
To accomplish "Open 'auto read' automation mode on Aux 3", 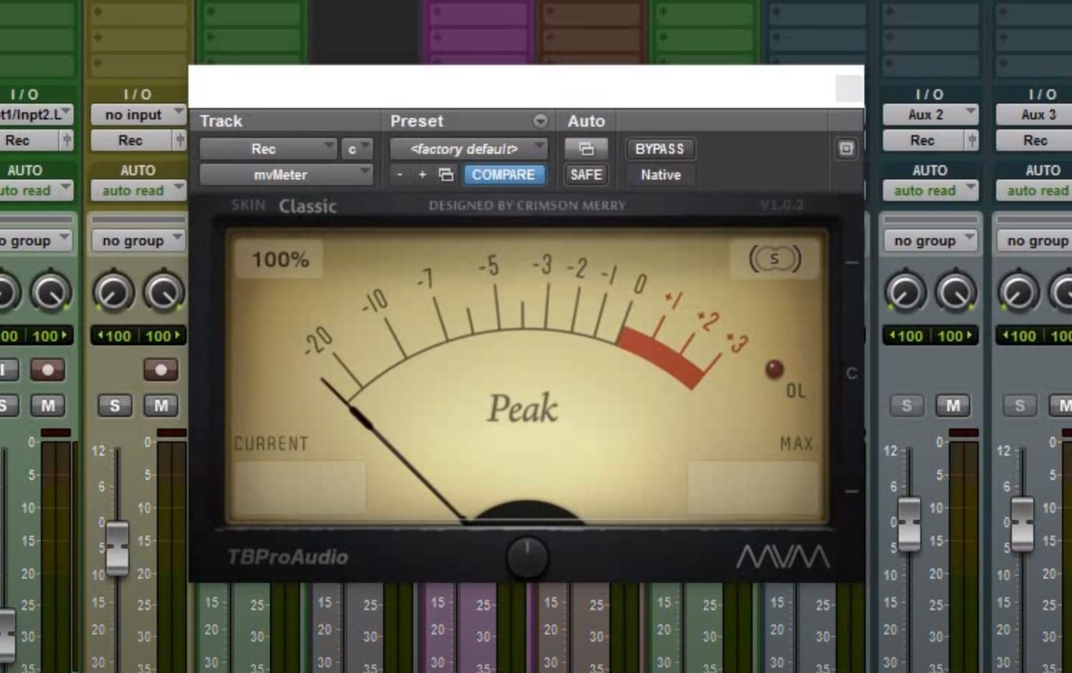I will (x=1034, y=190).
